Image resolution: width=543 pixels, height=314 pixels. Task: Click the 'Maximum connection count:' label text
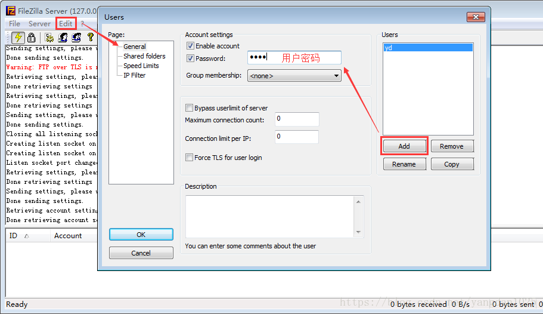(224, 120)
